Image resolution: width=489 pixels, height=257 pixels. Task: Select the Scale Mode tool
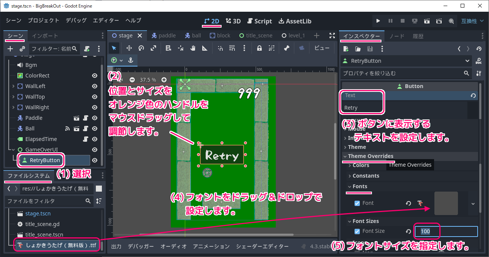click(153, 48)
